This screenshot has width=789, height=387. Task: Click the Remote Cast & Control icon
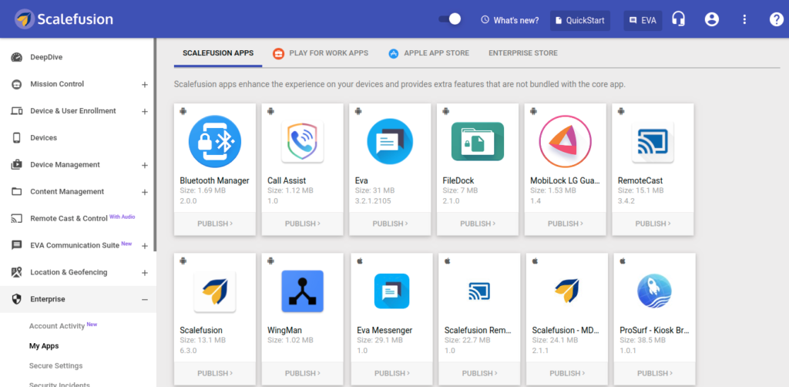click(x=17, y=218)
